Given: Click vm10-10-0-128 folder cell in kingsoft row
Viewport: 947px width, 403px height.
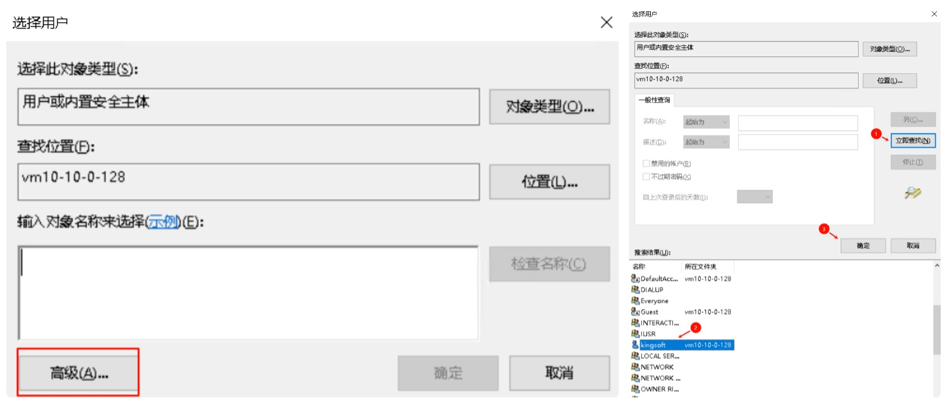Looking at the screenshot, I should [708, 345].
